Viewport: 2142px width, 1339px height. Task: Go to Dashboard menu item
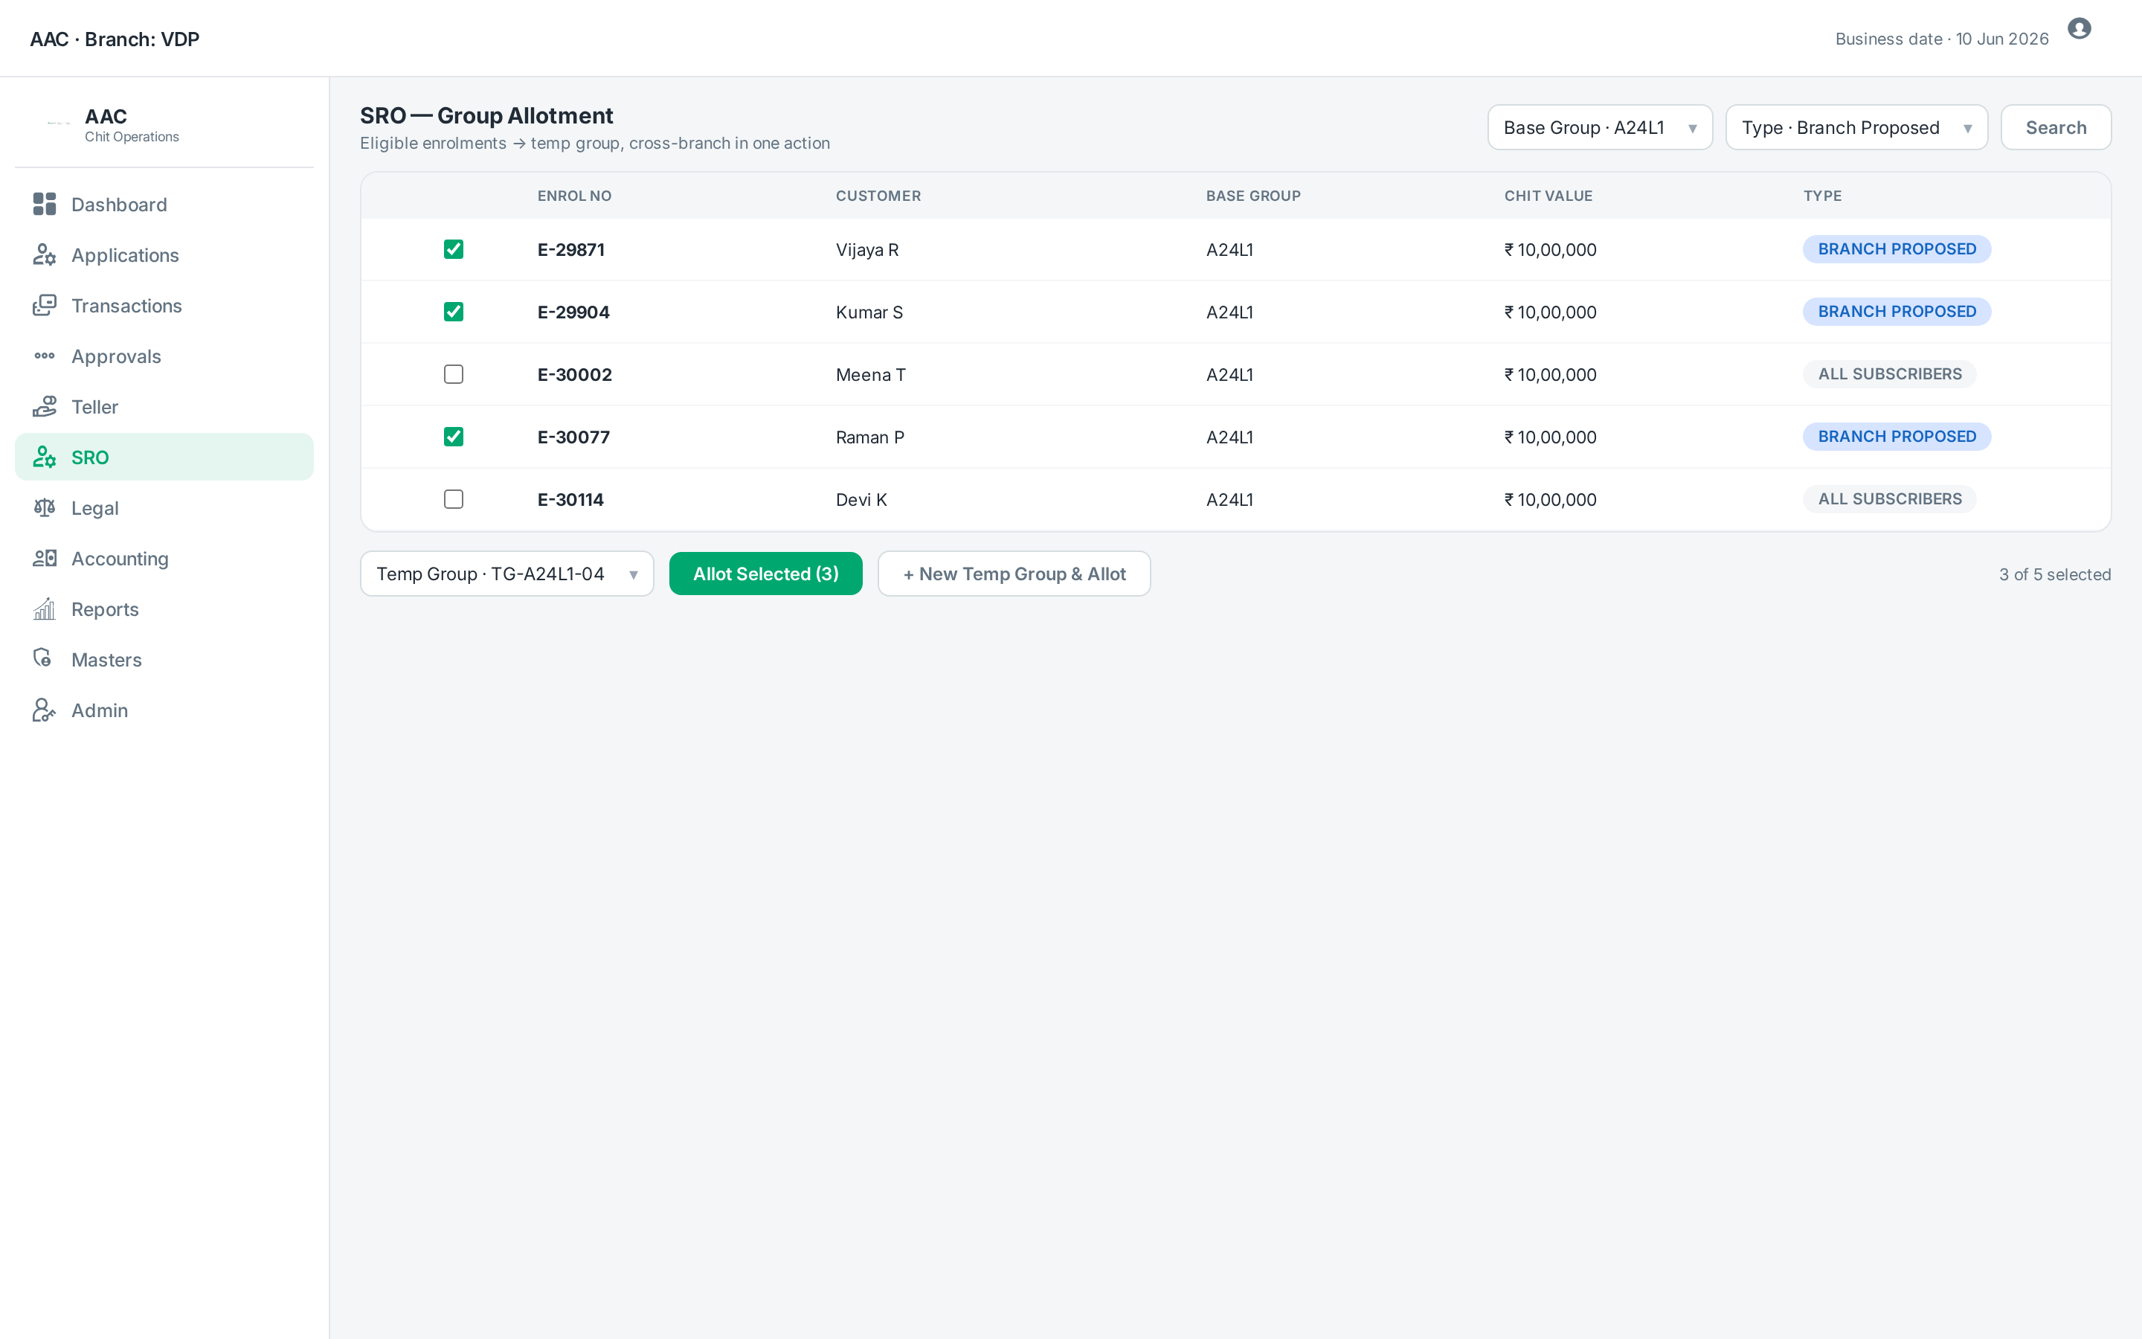click(x=164, y=205)
